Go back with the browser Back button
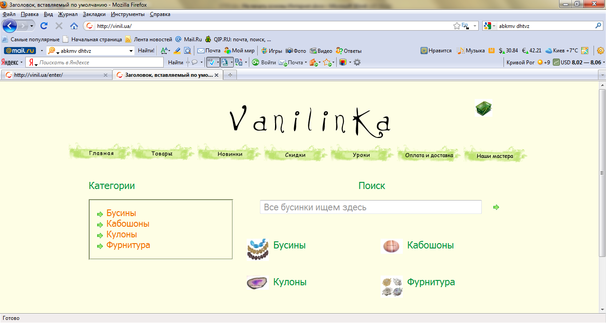The width and height of the screenshot is (606, 323). coord(9,26)
